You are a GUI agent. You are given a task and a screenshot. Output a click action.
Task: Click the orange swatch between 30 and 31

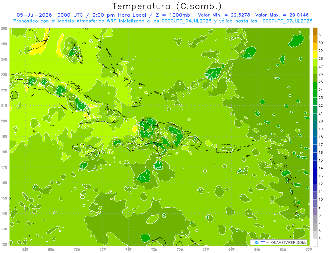click(x=315, y=39)
